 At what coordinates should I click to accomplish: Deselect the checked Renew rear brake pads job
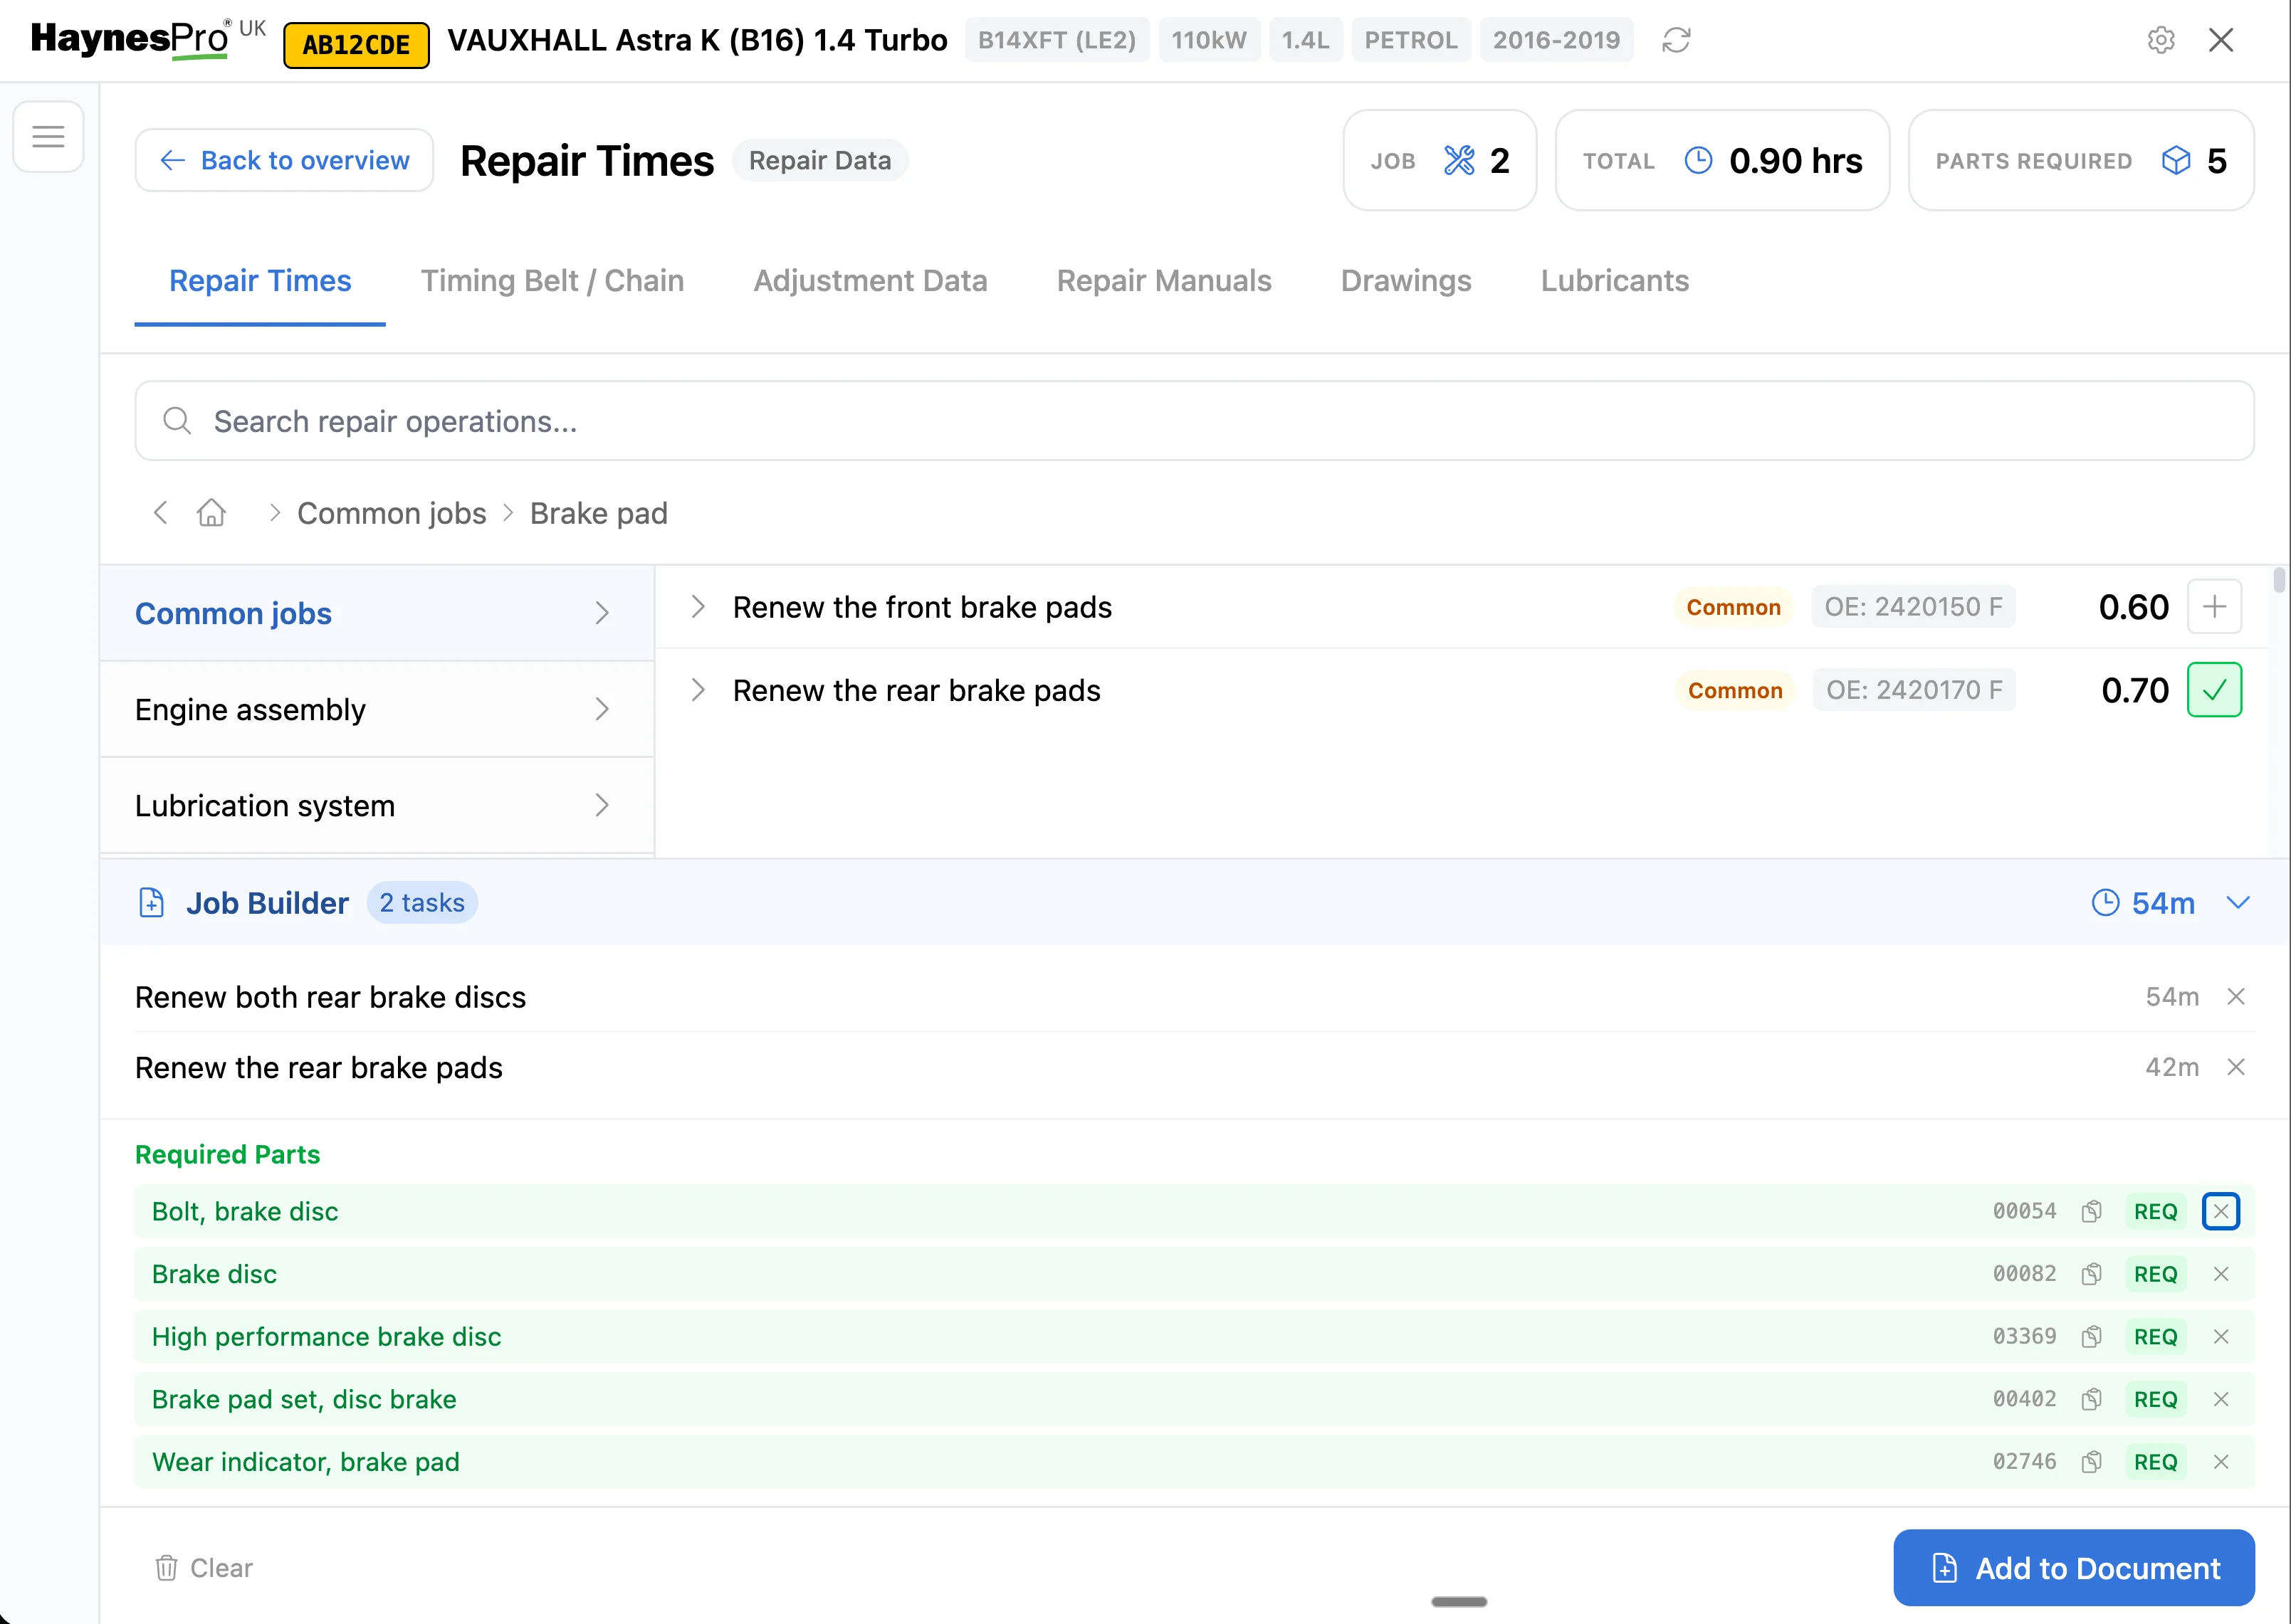pos(2214,689)
